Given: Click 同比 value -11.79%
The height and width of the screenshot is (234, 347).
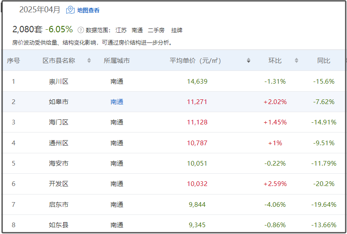Looking at the screenshot, I should (x=324, y=164).
